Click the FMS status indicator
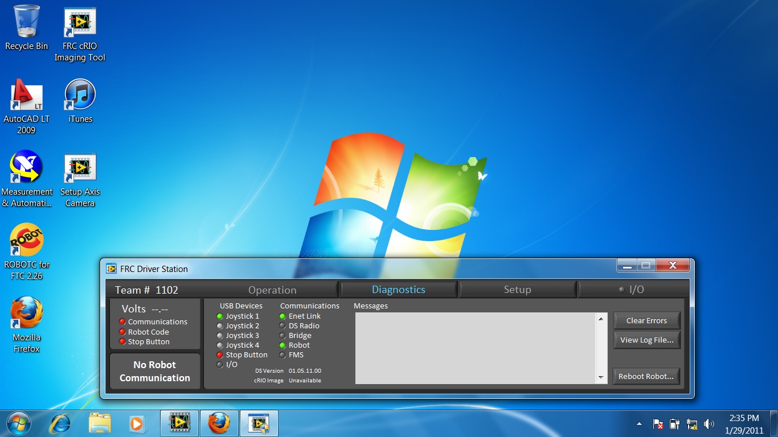This screenshot has width=778, height=437. pos(282,355)
